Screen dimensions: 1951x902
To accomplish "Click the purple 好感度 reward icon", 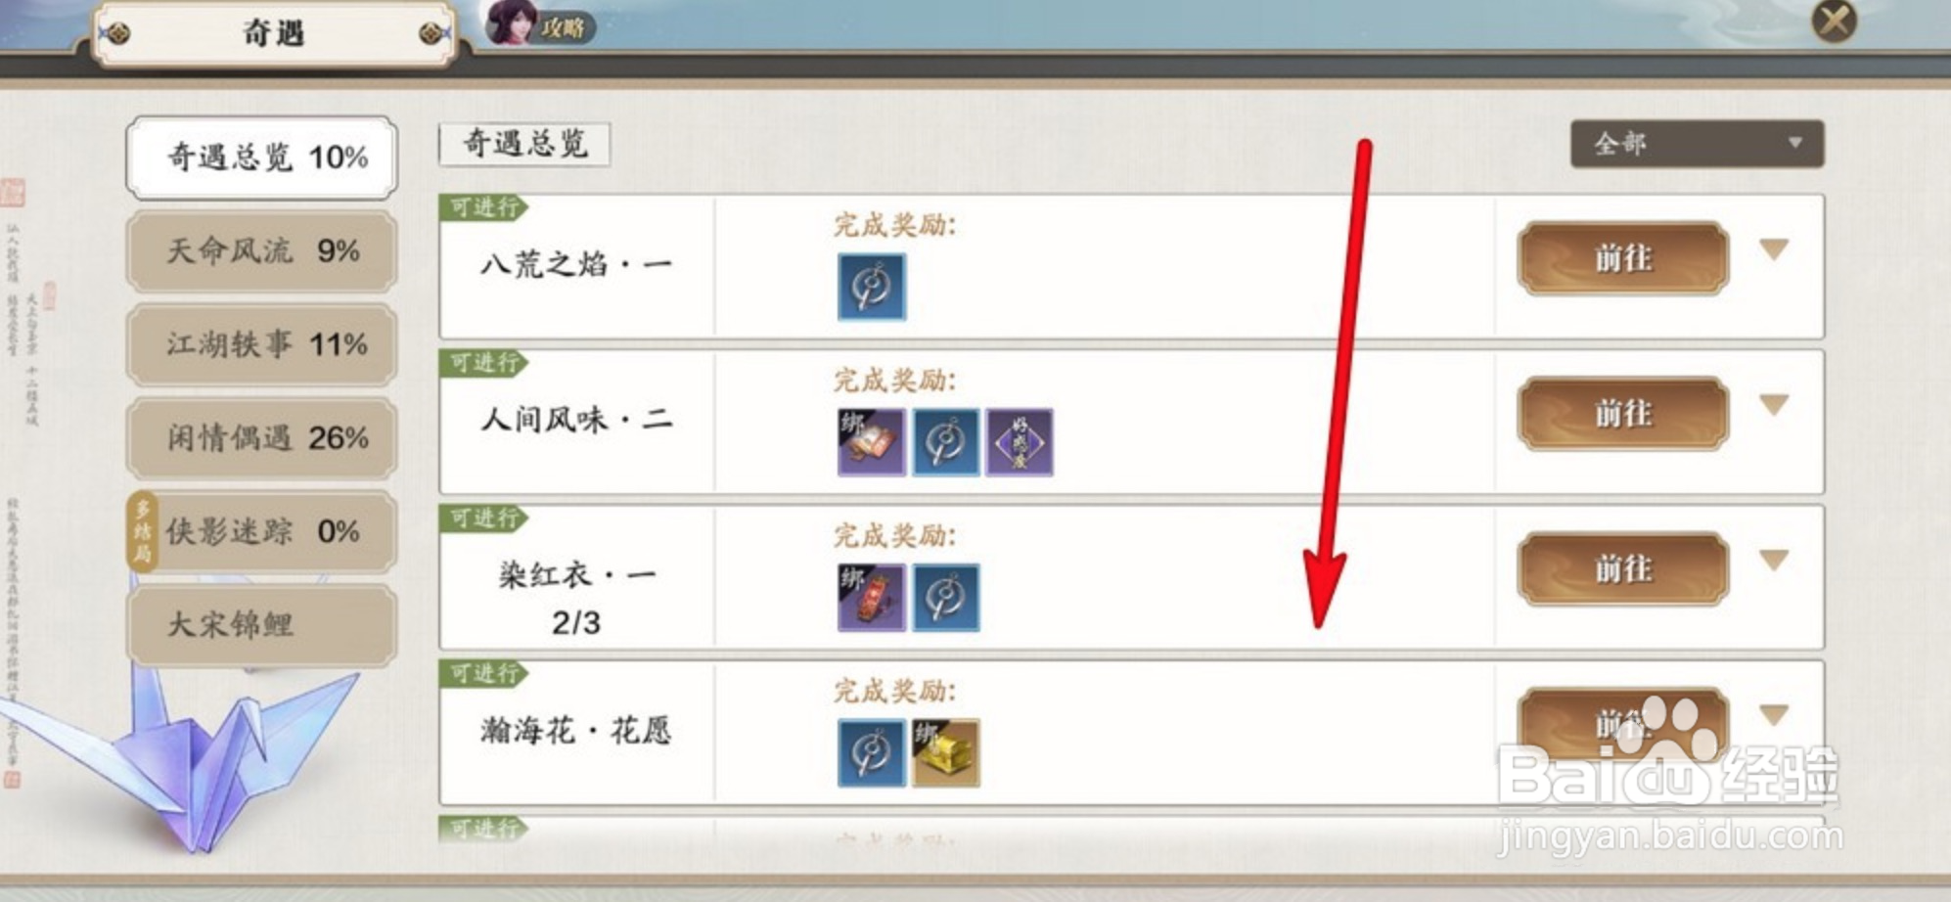I will (1020, 442).
